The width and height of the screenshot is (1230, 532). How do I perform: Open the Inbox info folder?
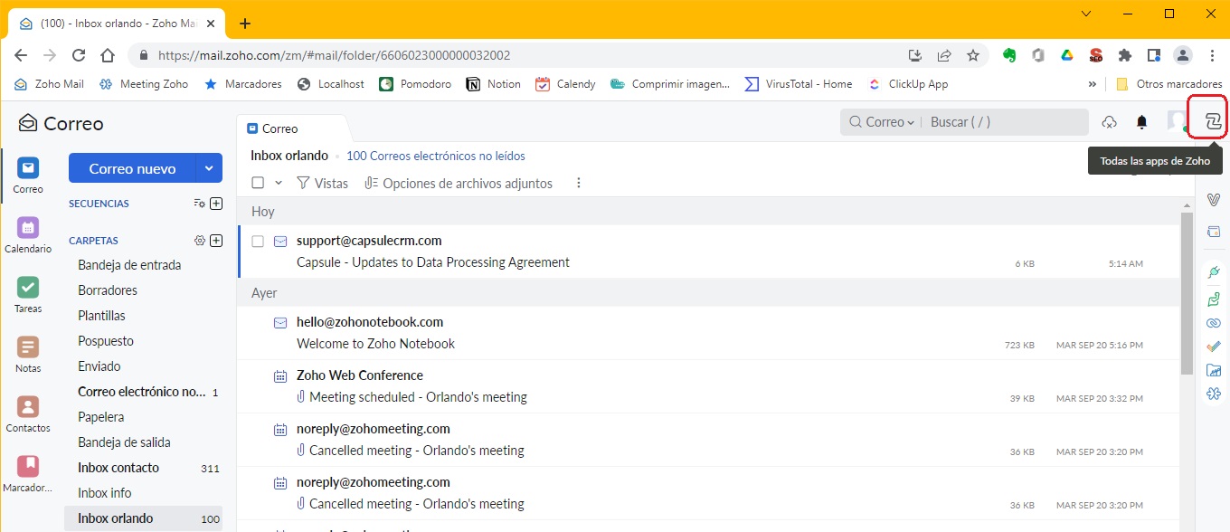105,493
